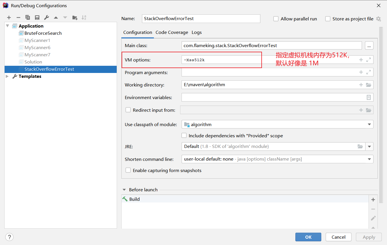This screenshot has height=245, width=387.
Task: Insert macro plus icon in Working directory
Action: point(361,85)
